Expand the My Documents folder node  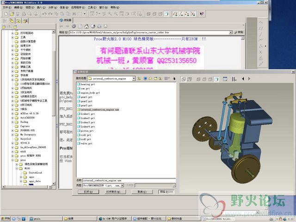pos(12,135)
